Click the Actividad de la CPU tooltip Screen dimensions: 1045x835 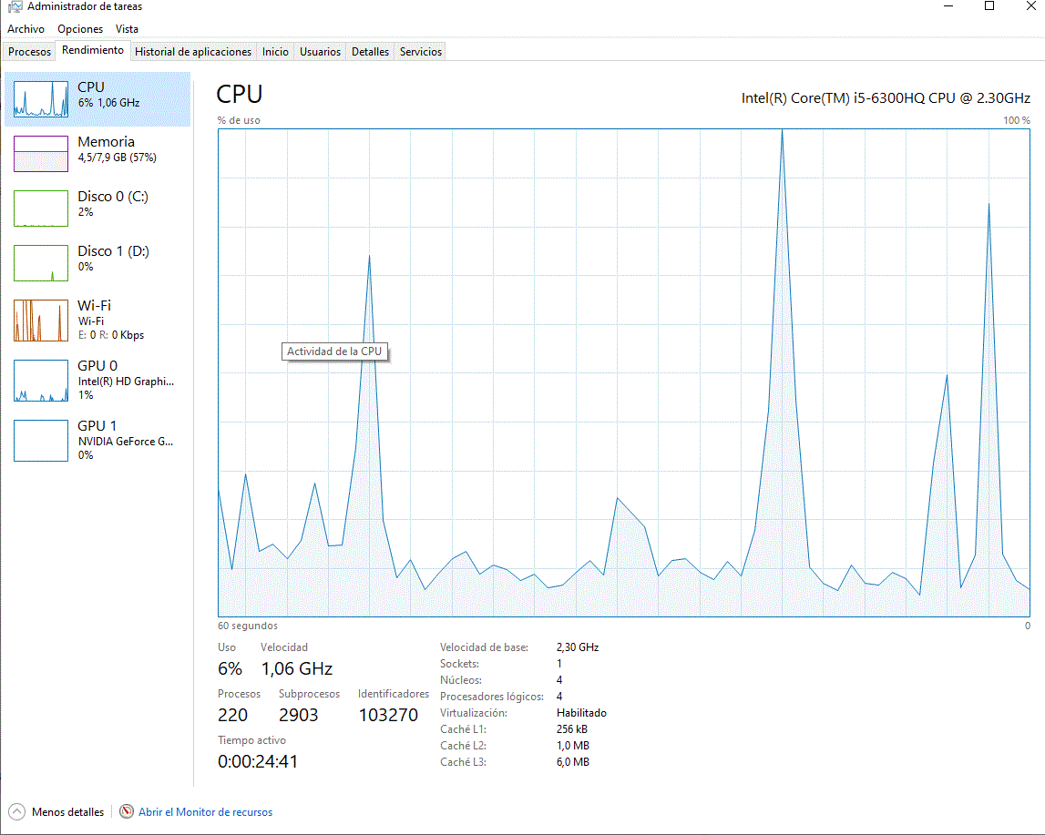tap(334, 351)
